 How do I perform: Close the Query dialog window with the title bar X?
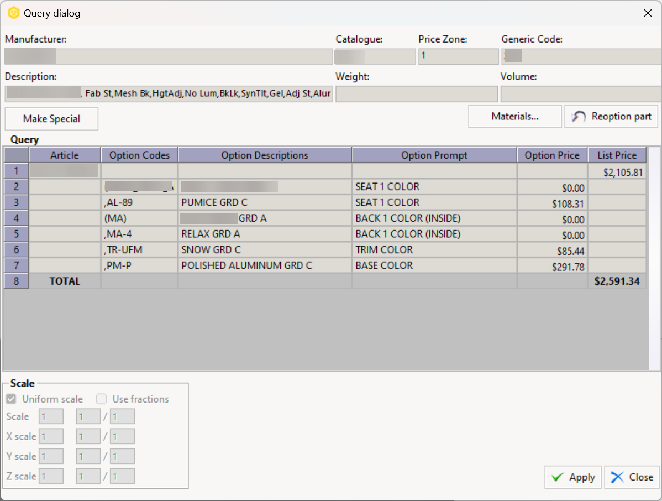point(648,13)
